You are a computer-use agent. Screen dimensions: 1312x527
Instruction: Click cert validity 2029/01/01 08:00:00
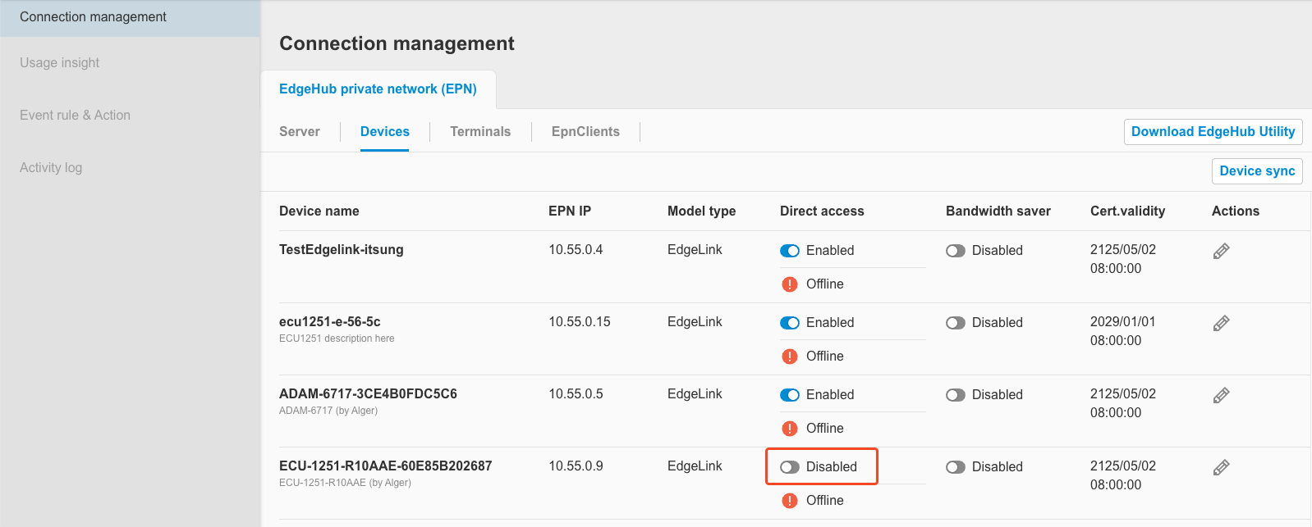click(x=1122, y=331)
